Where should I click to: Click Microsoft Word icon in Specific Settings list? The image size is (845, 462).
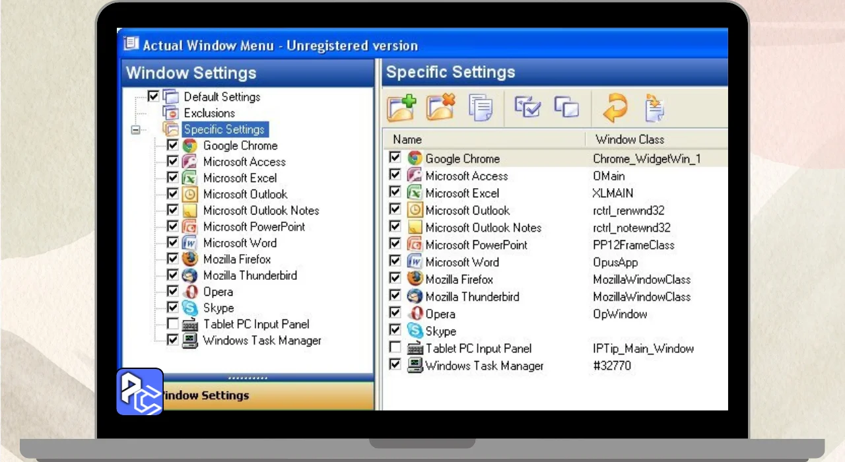coord(415,262)
